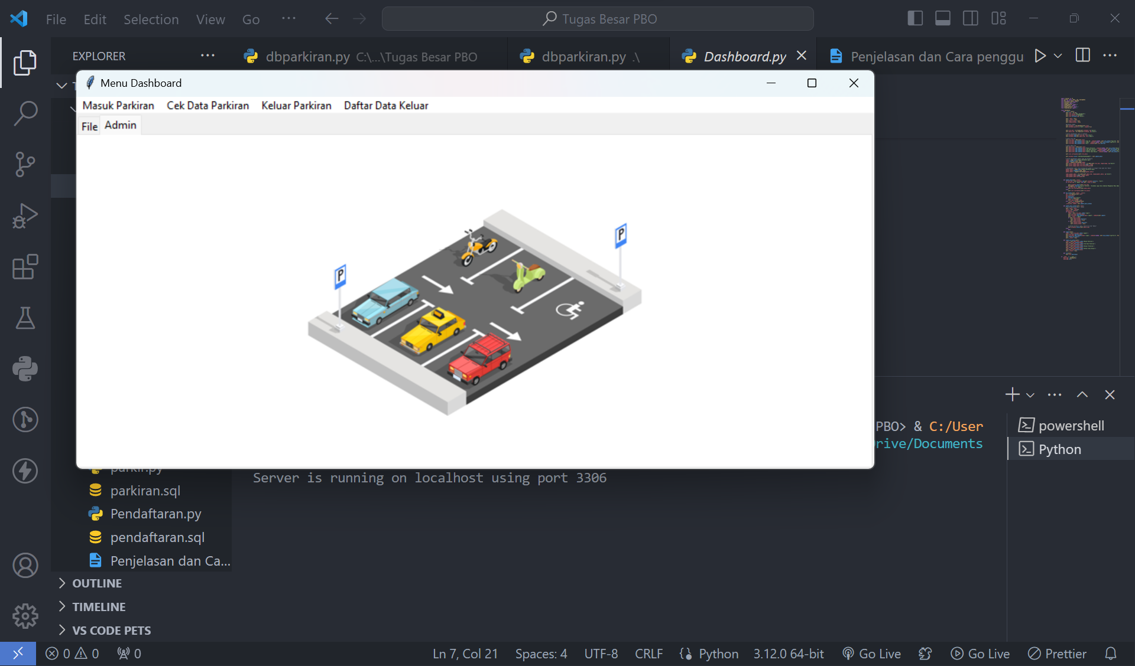Select the powershell terminal entry

(1071, 426)
